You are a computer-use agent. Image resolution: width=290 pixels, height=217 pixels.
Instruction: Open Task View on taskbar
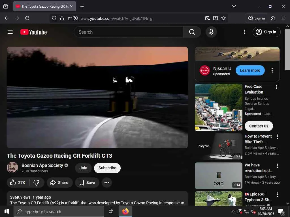point(111,211)
